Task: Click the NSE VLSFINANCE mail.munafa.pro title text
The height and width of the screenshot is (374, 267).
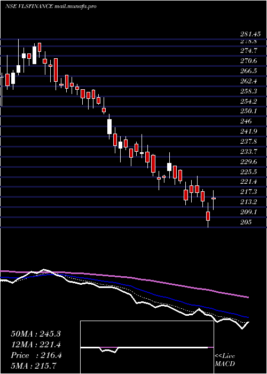Action: (51, 6)
